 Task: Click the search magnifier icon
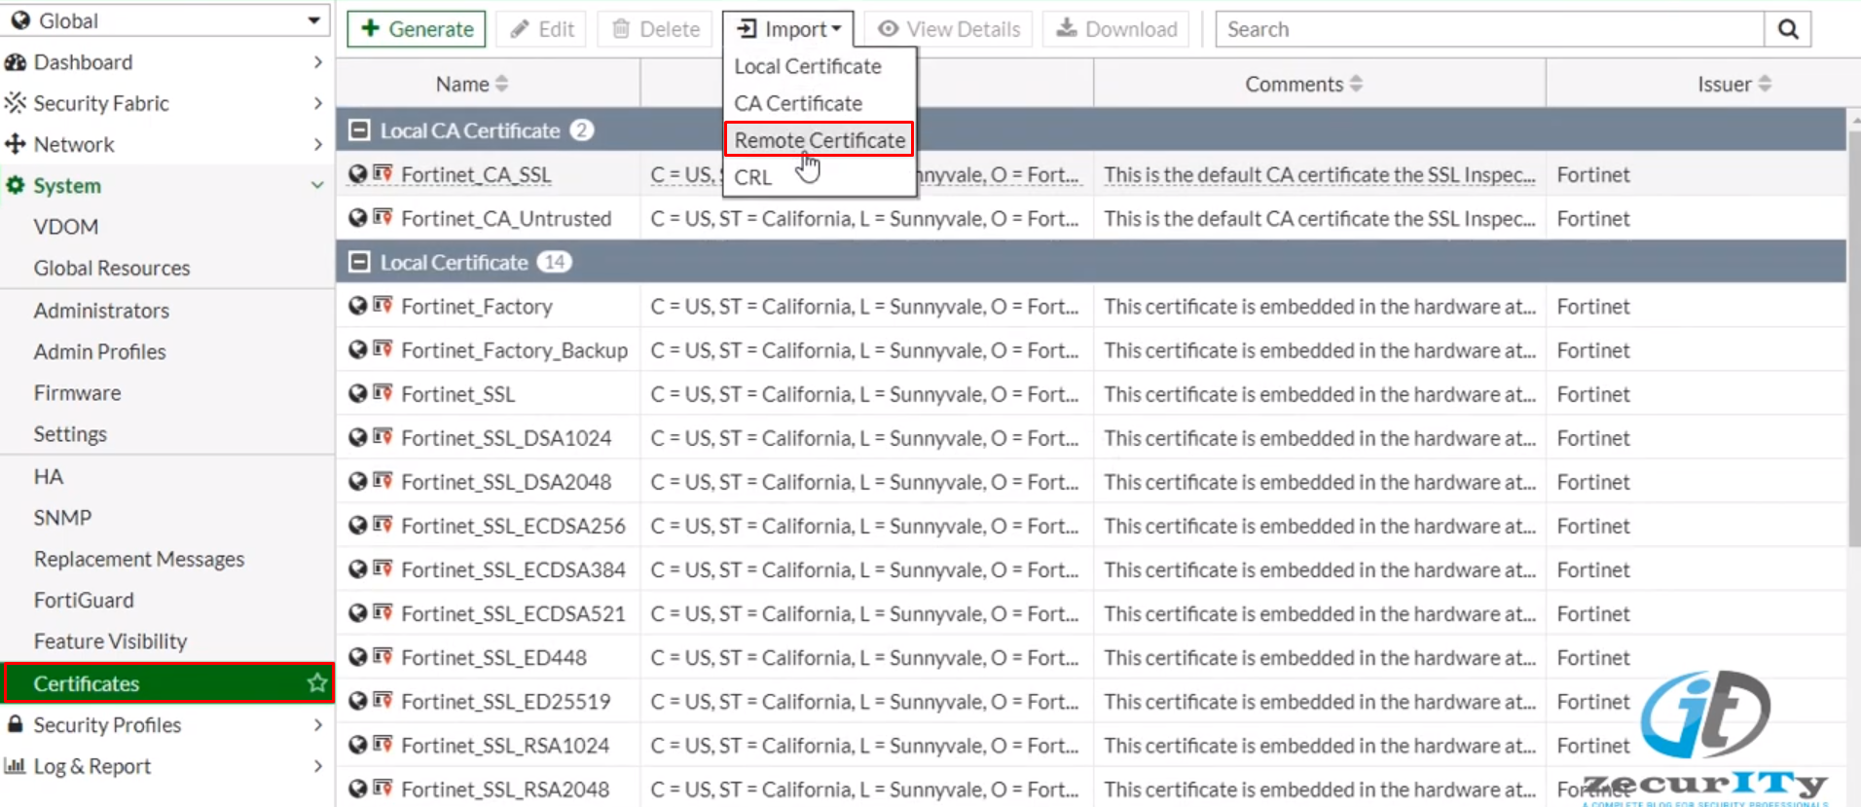pyautogui.click(x=1787, y=29)
